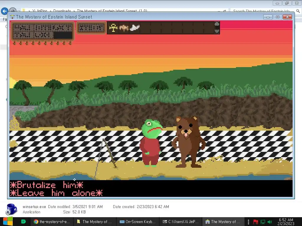Select the brown crab inventory item
The image size is (302, 226).
point(124,28)
